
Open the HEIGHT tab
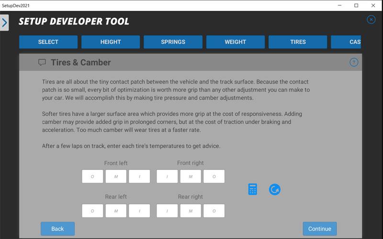tap(111, 42)
